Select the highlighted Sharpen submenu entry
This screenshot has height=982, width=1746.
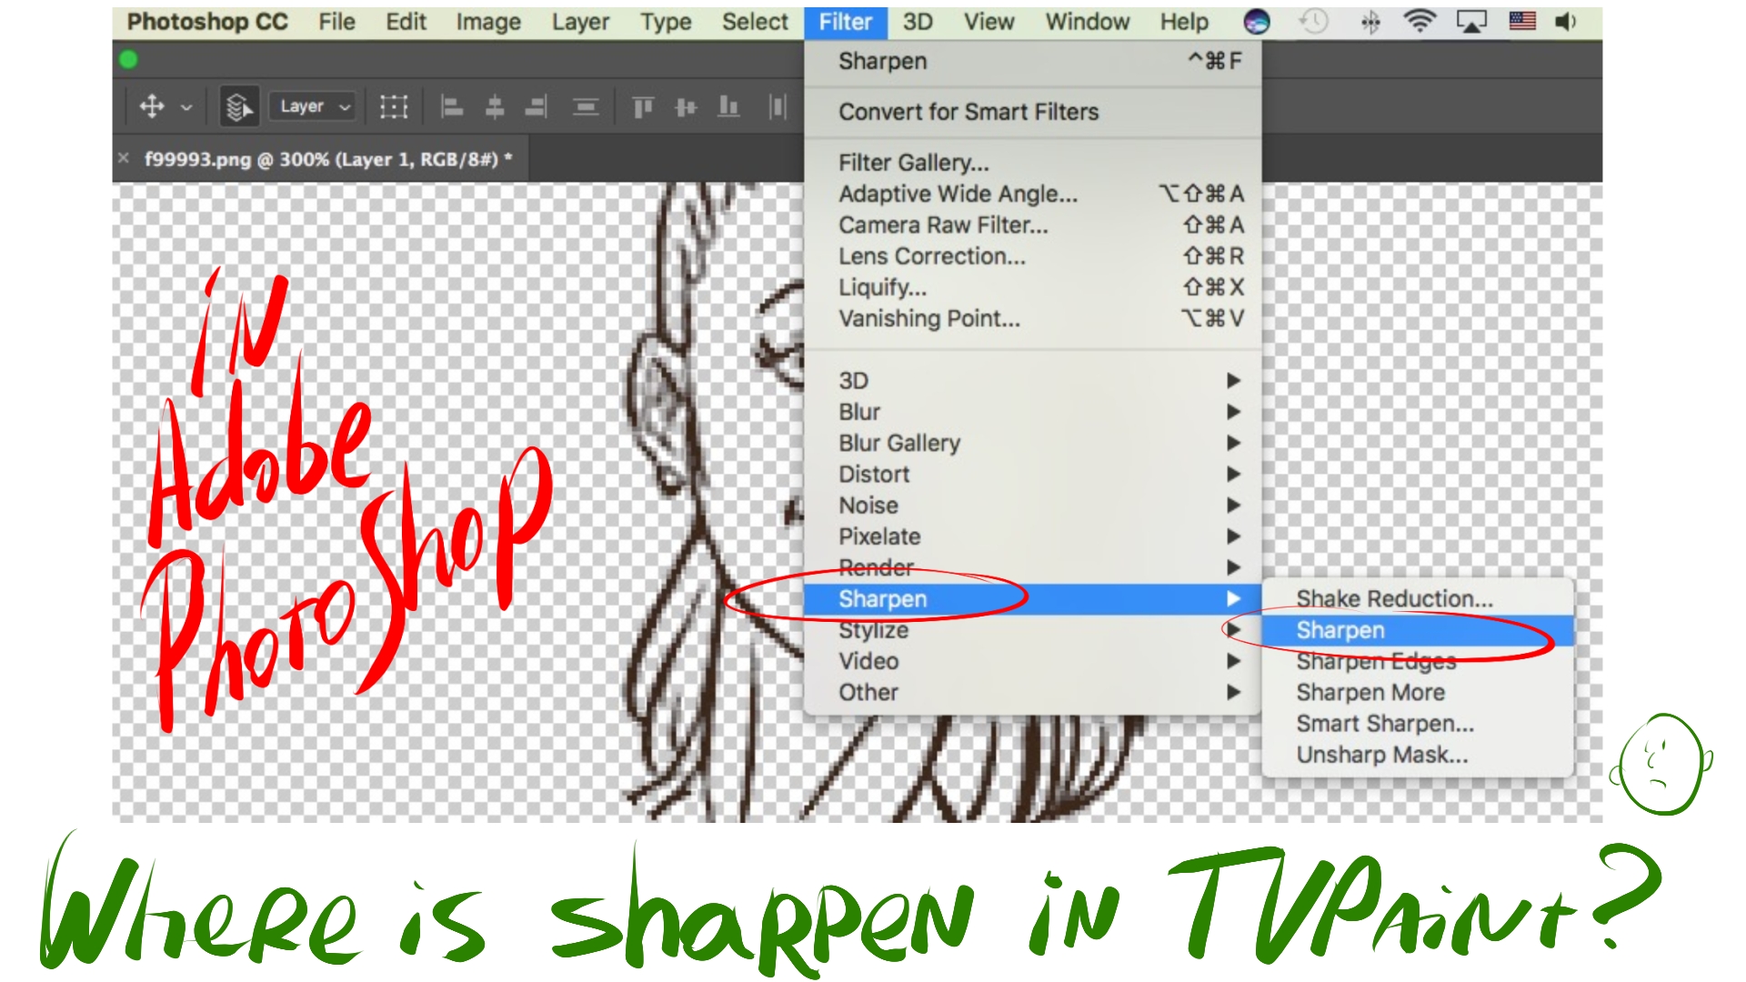[1033, 599]
